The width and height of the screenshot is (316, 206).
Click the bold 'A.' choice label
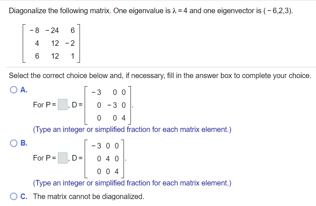point(24,90)
